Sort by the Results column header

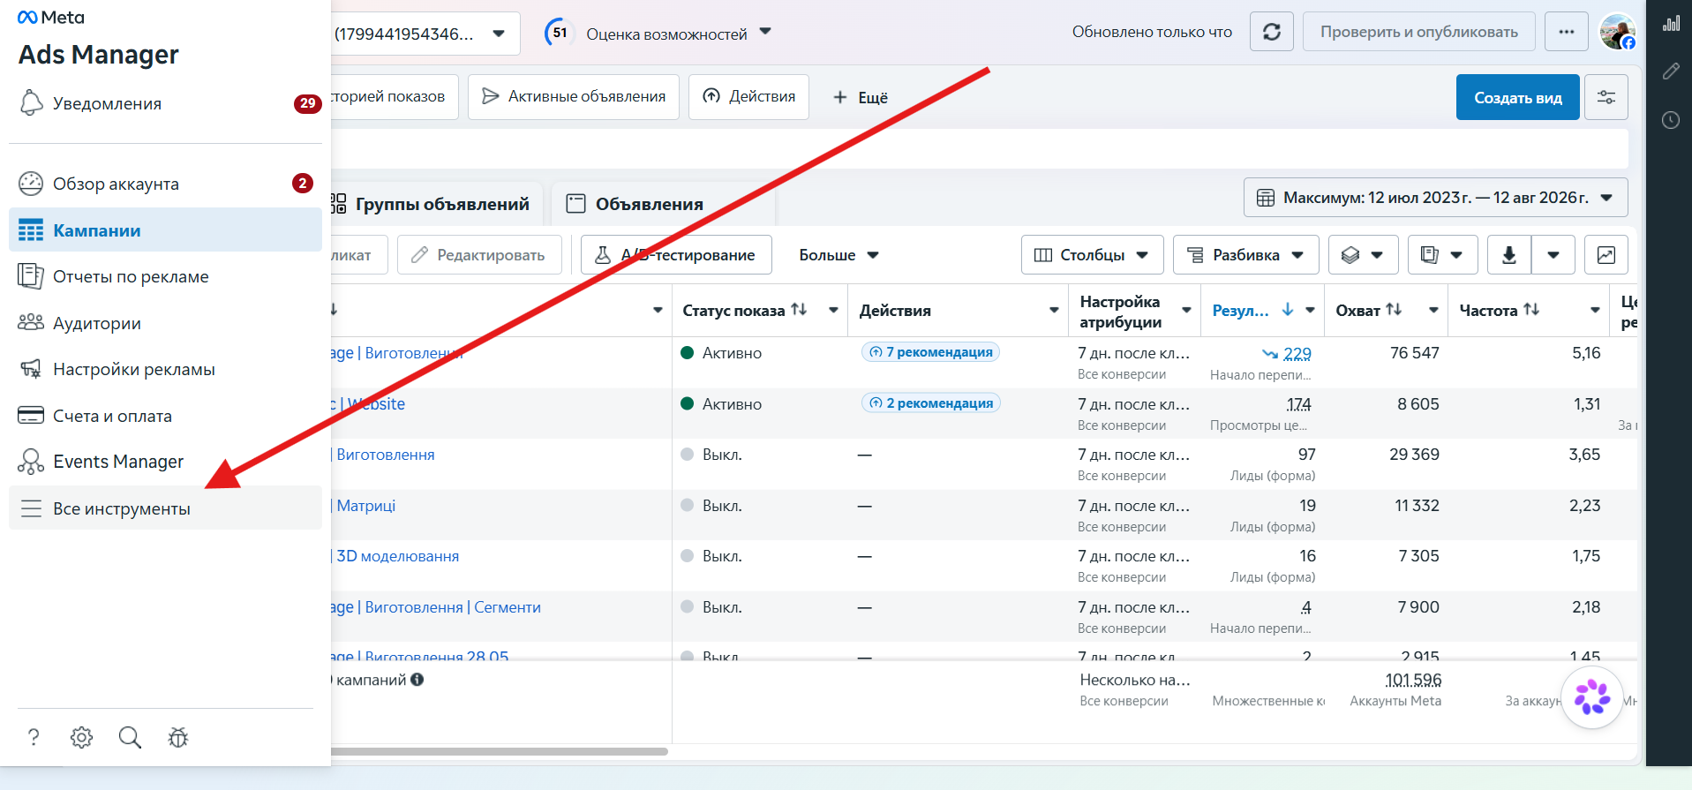coord(1241,310)
